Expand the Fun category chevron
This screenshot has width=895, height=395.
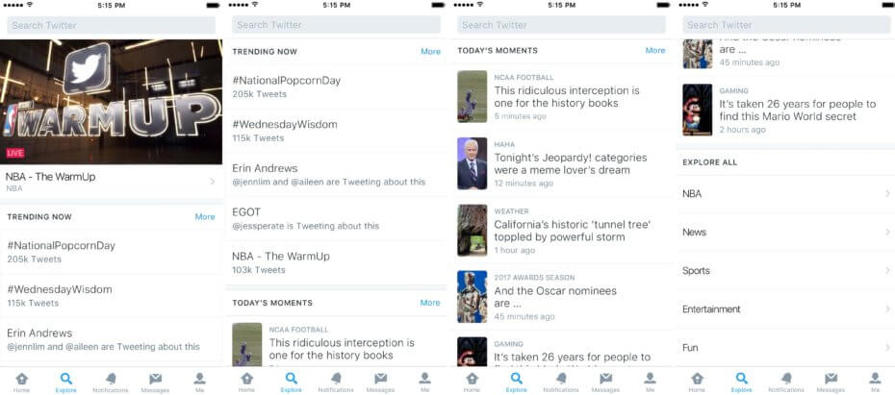(x=886, y=348)
